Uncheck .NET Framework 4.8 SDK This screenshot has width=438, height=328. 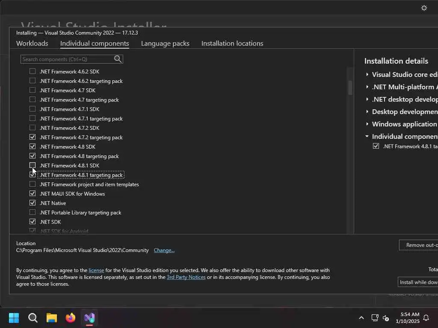pyautogui.click(x=33, y=146)
